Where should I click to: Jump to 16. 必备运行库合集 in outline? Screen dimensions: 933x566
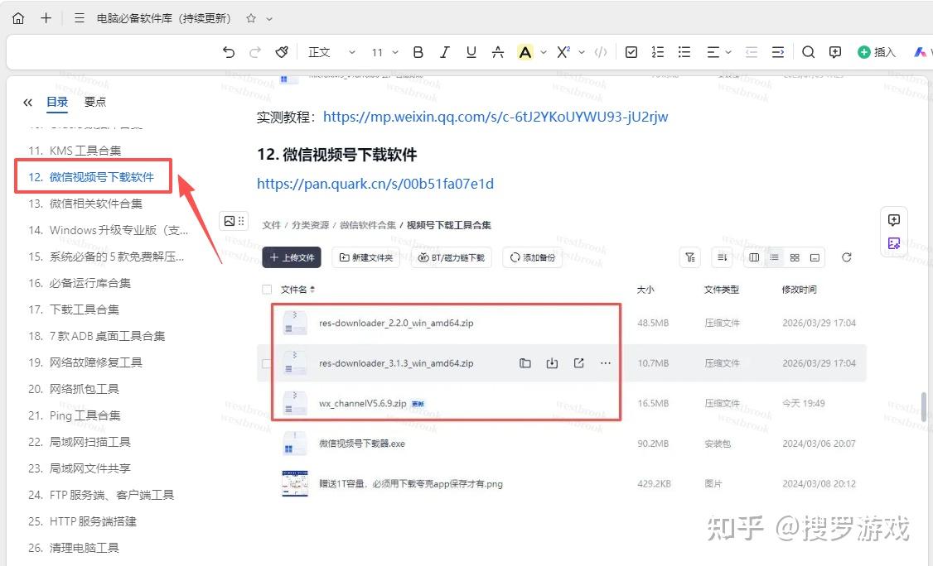point(80,283)
